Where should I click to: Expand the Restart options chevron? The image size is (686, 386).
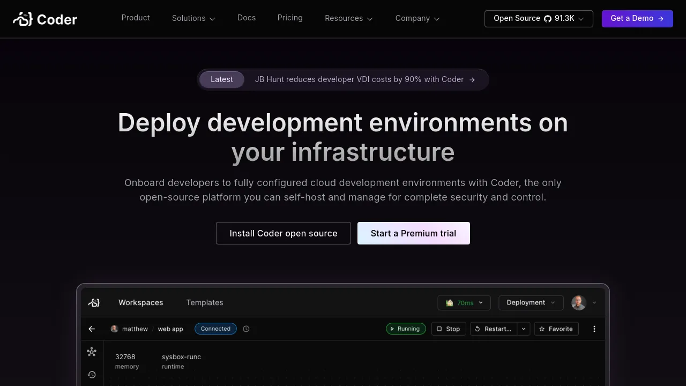tap(524, 329)
